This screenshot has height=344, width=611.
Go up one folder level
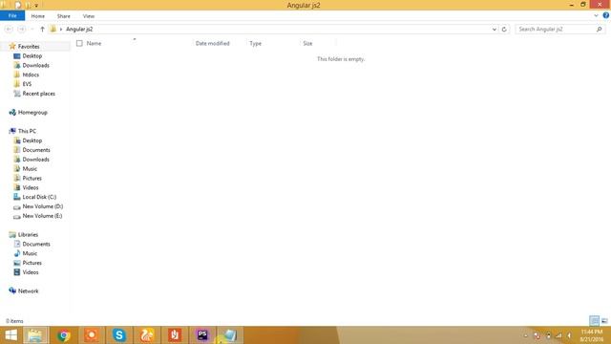coord(42,30)
